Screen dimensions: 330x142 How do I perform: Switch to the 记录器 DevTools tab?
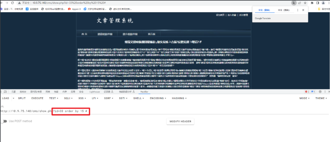(x=109, y=92)
